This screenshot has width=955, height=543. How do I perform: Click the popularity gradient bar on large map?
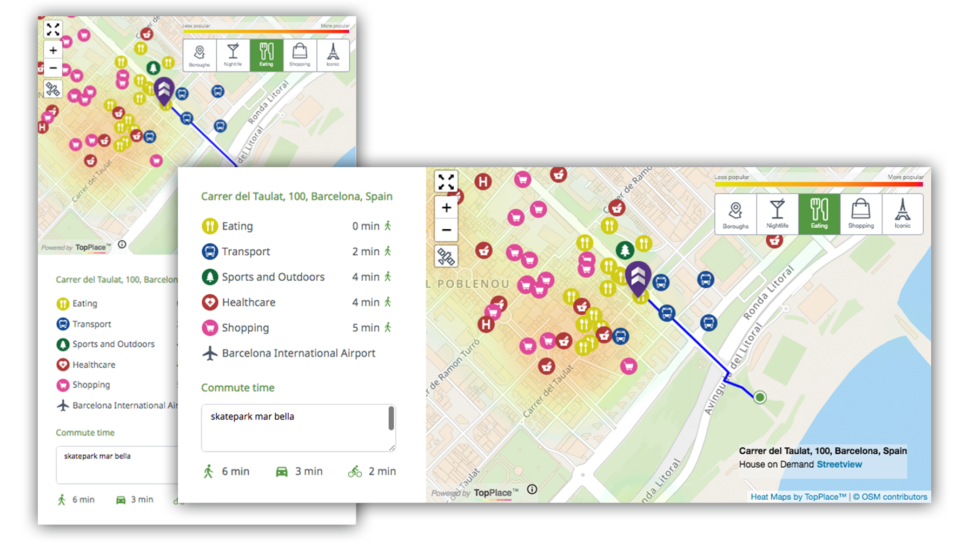(x=819, y=184)
